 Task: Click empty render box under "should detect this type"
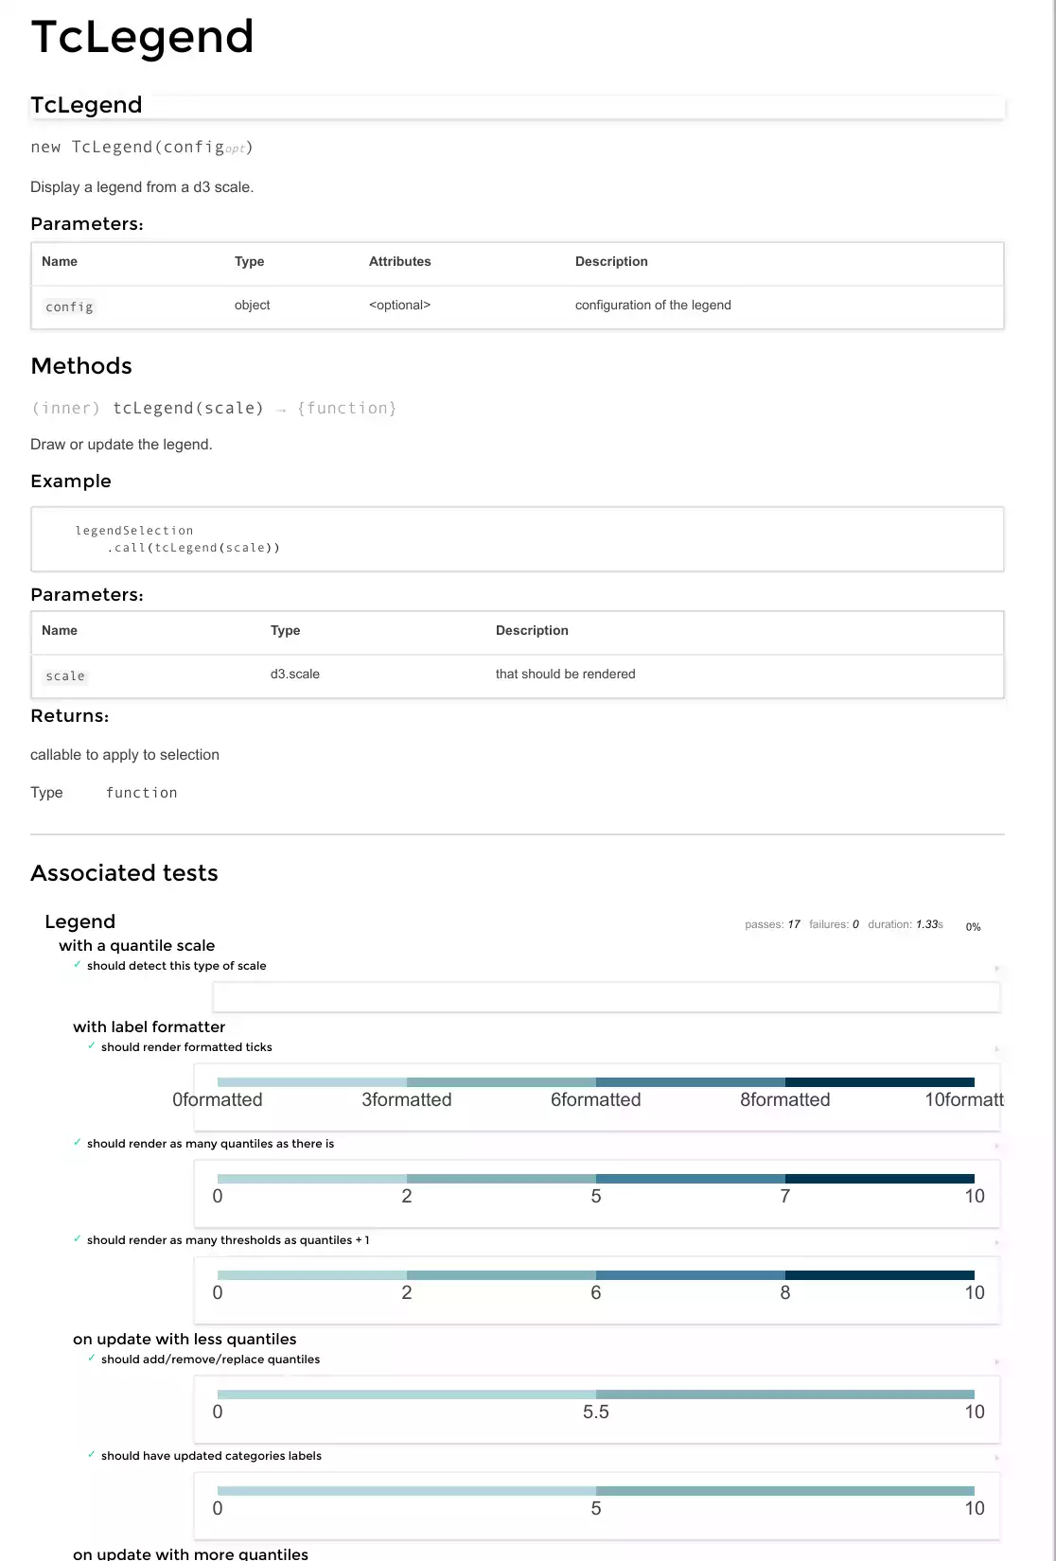pos(606,997)
